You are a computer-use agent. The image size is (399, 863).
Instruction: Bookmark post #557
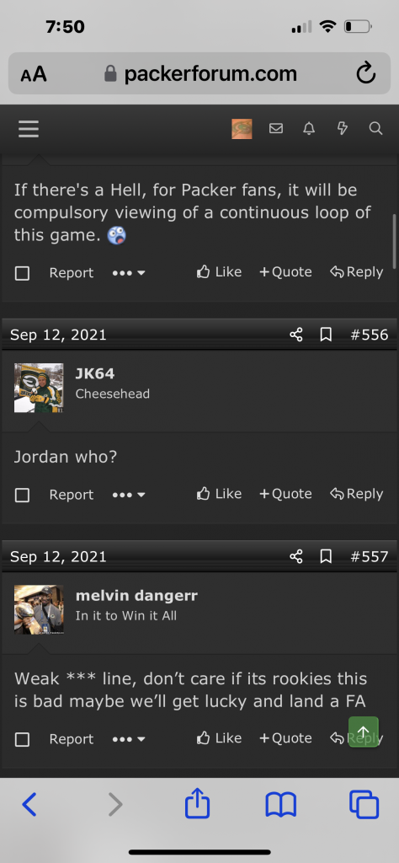(326, 556)
